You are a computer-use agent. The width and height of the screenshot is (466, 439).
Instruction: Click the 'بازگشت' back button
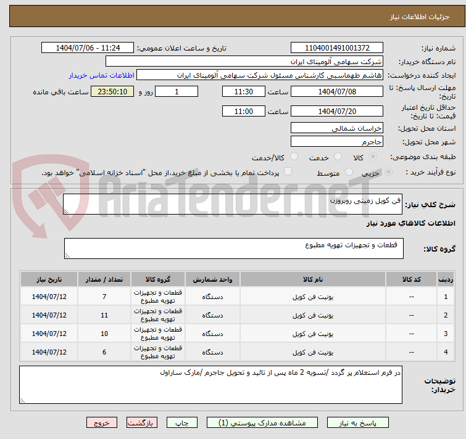click(143, 423)
